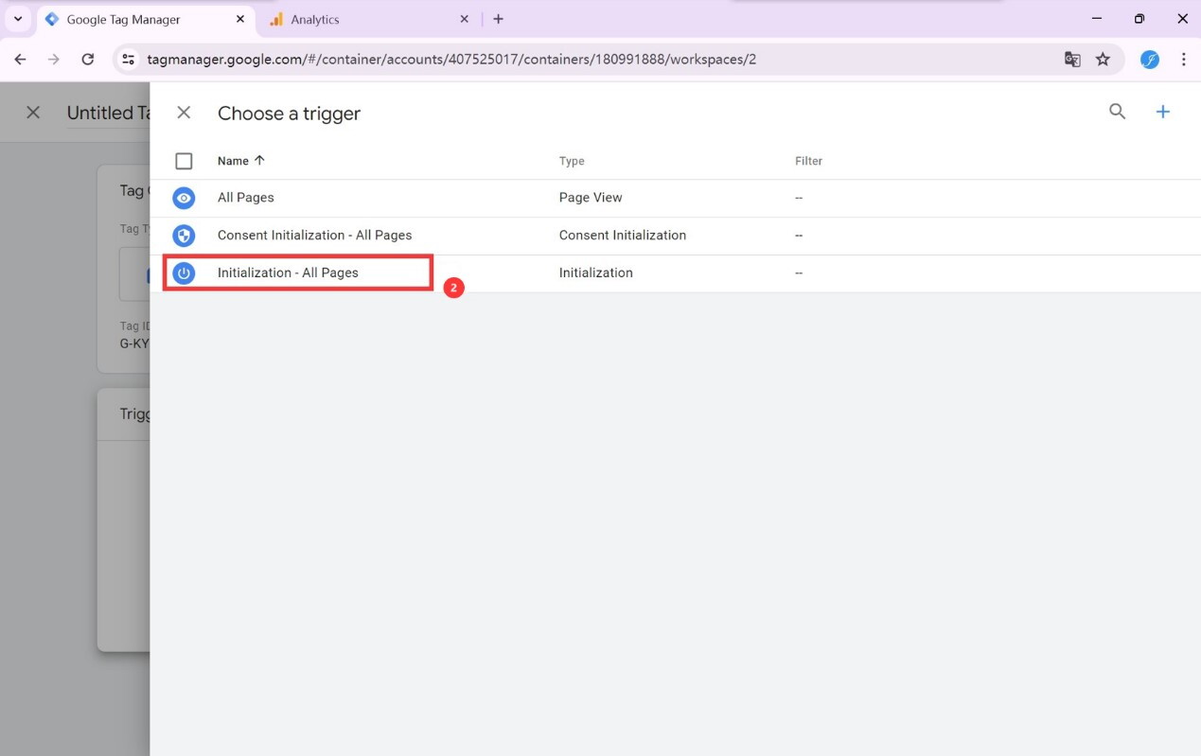Create new trigger with plus icon
This screenshot has width=1201, height=756.
point(1163,112)
